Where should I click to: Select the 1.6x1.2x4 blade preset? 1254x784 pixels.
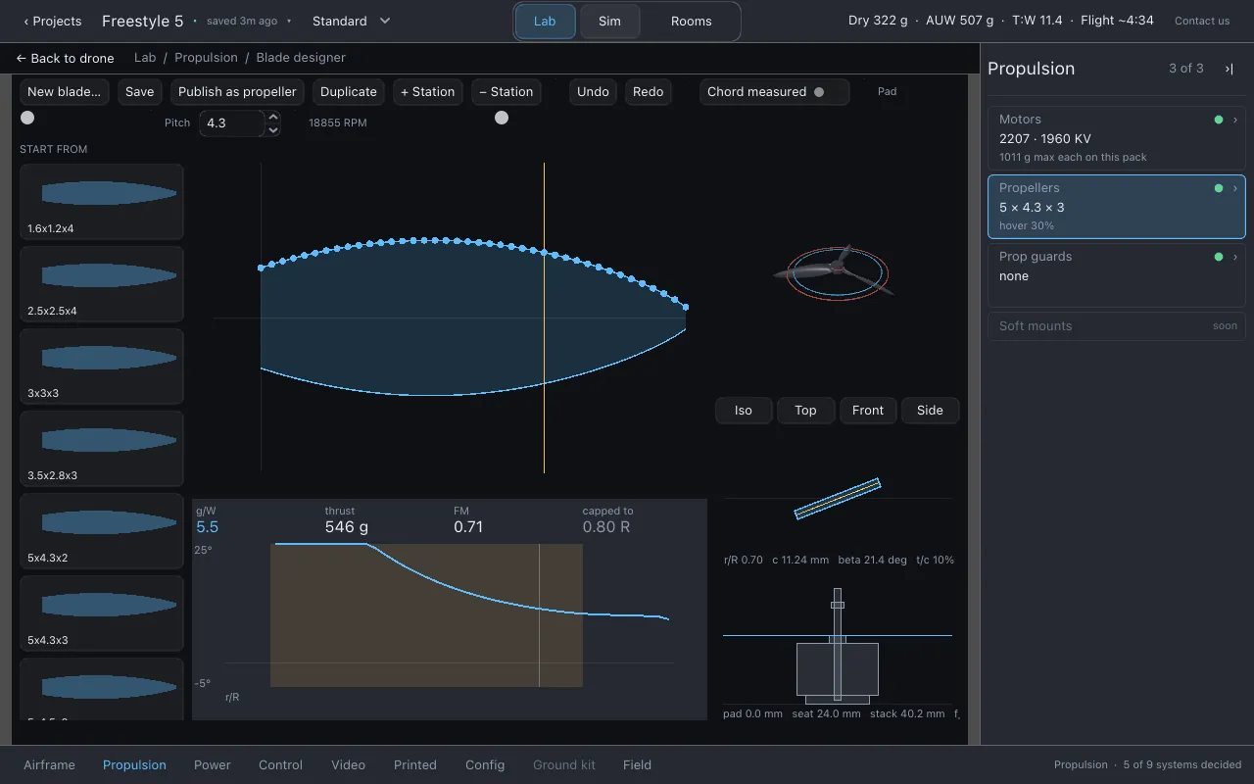(x=102, y=201)
